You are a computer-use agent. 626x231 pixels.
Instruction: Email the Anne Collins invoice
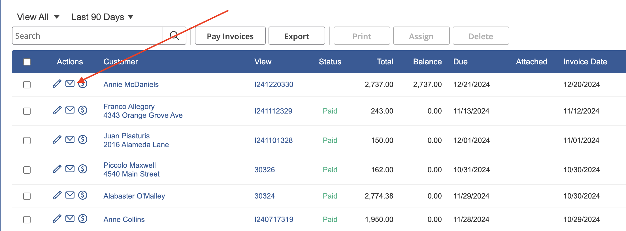point(70,218)
